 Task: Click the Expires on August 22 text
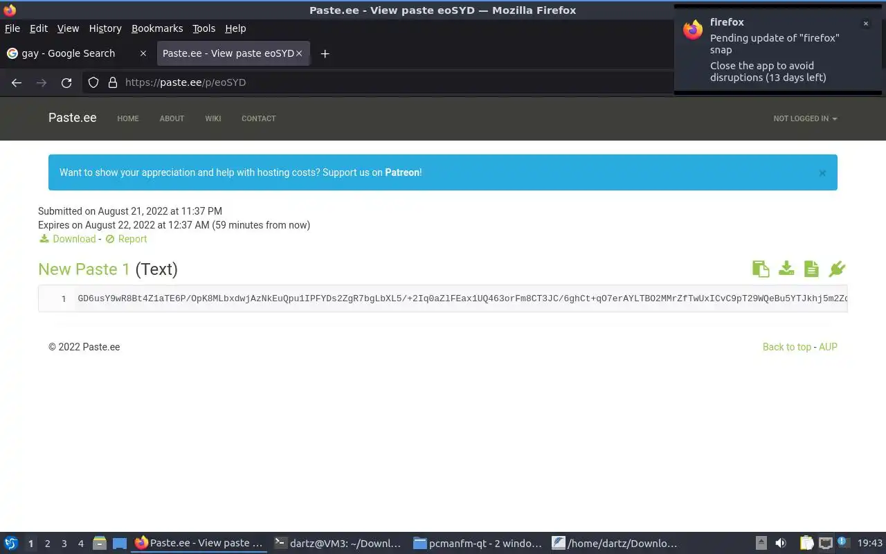[174, 225]
